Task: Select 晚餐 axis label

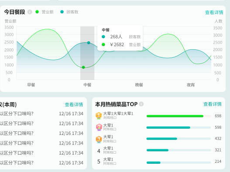Action: pos(139,85)
